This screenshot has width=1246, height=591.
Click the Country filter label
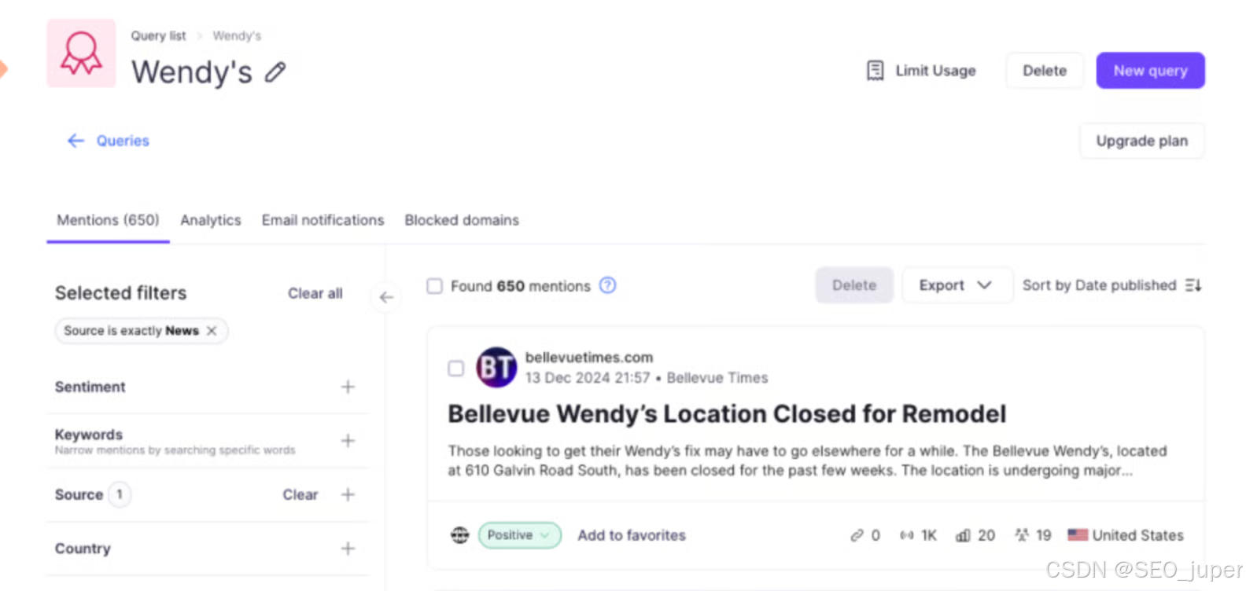tap(83, 549)
